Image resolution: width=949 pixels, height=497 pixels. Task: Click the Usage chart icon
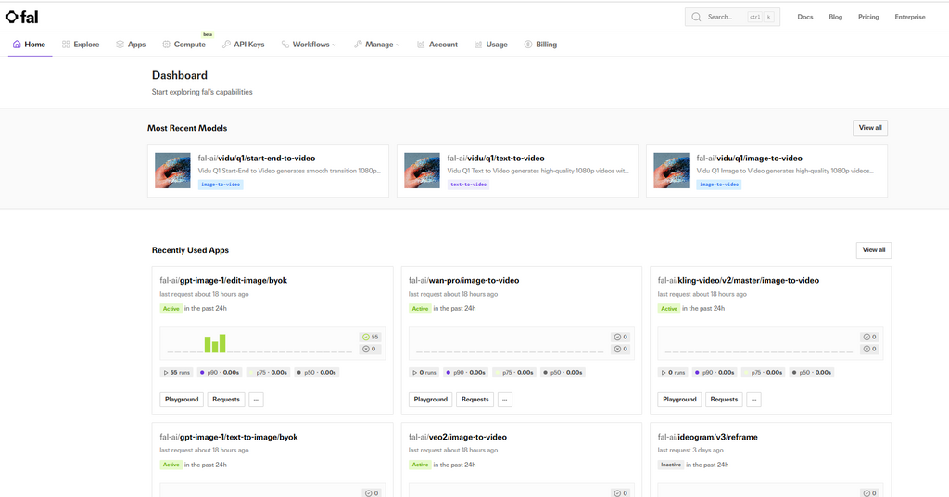[x=478, y=45]
